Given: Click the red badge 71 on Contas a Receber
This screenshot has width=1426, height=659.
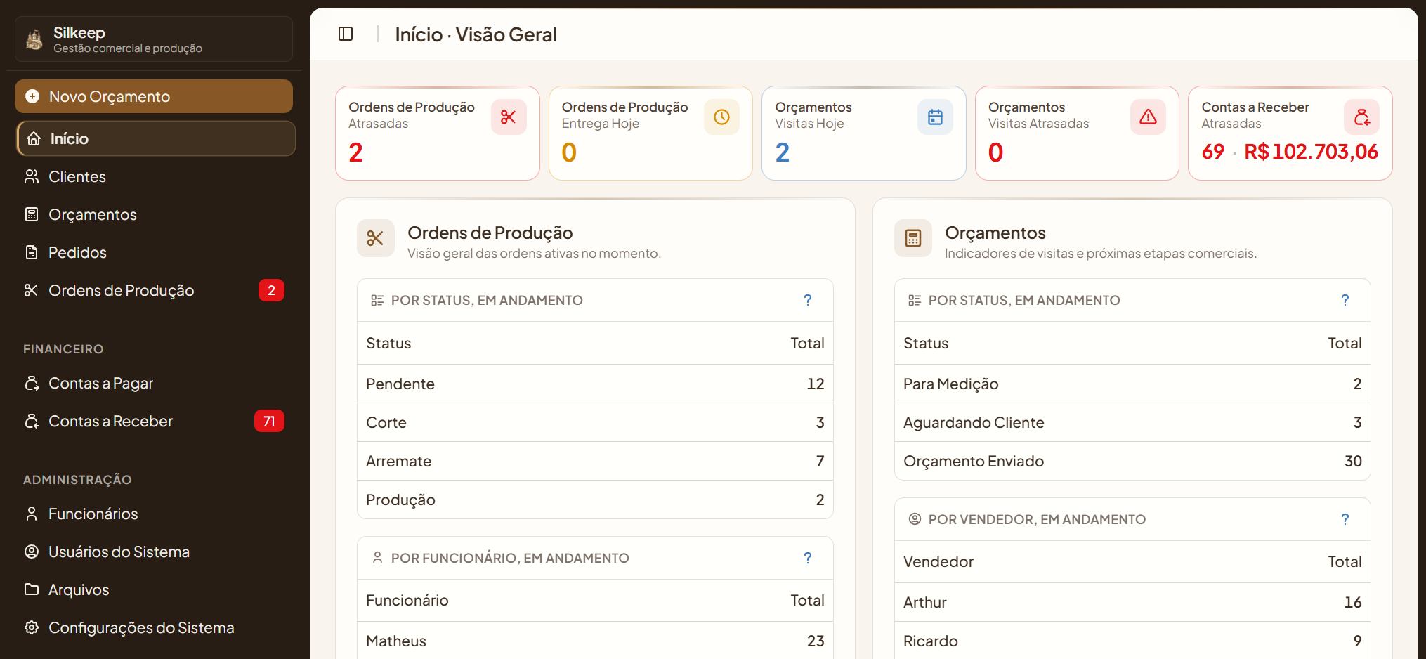Looking at the screenshot, I should [x=269, y=421].
